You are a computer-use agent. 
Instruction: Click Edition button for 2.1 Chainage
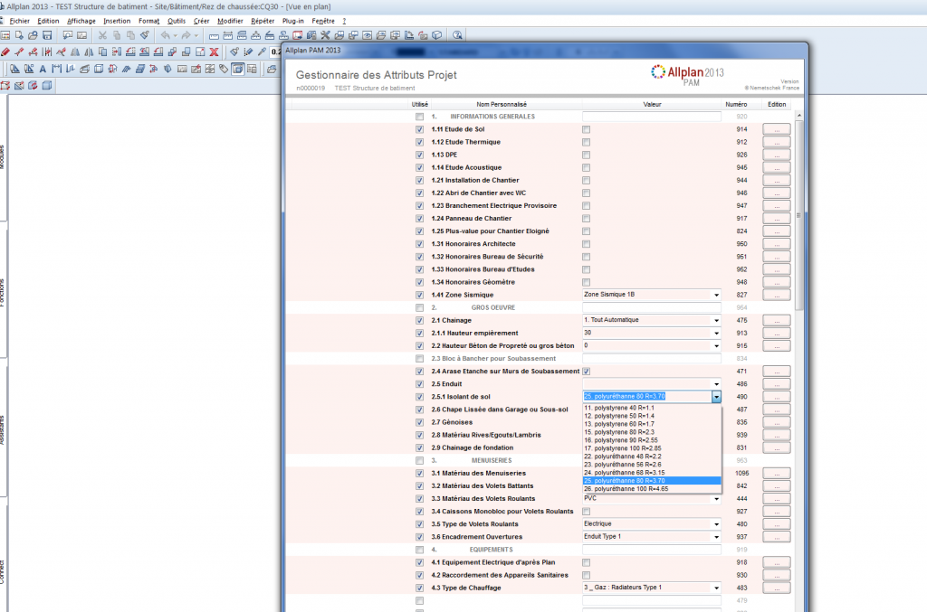pyautogui.click(x=776, y=320)
